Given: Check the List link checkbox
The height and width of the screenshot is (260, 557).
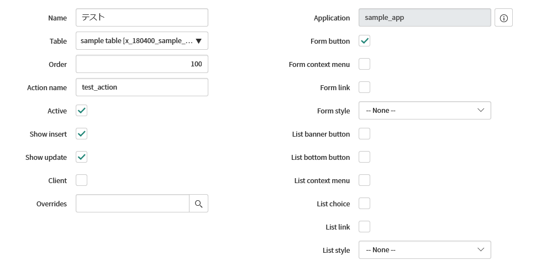Looking at the screenshot, I should [x=365, y=227].
